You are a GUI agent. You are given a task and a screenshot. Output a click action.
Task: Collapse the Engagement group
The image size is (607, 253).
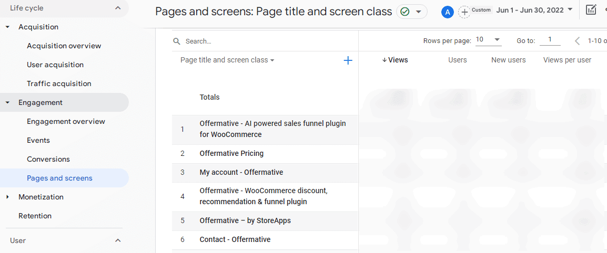[x=7, y=102]
